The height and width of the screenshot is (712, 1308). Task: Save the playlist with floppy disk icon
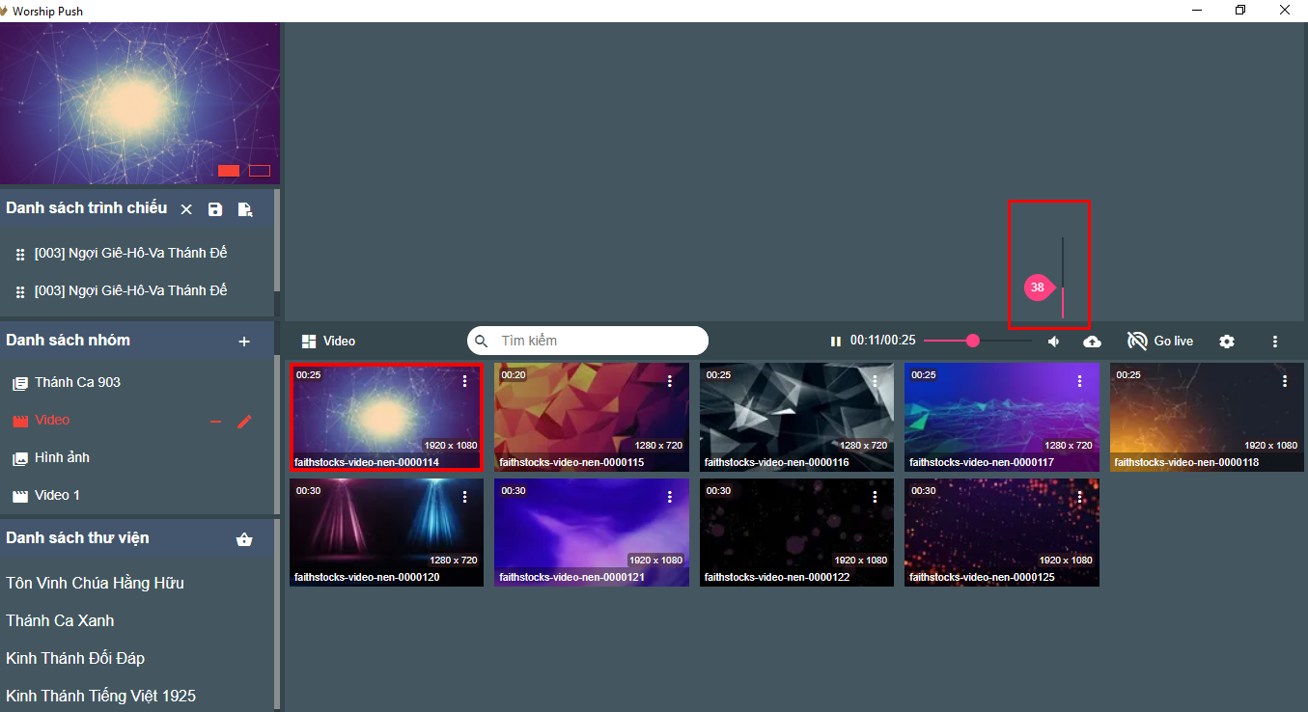(x=215, y=209)
